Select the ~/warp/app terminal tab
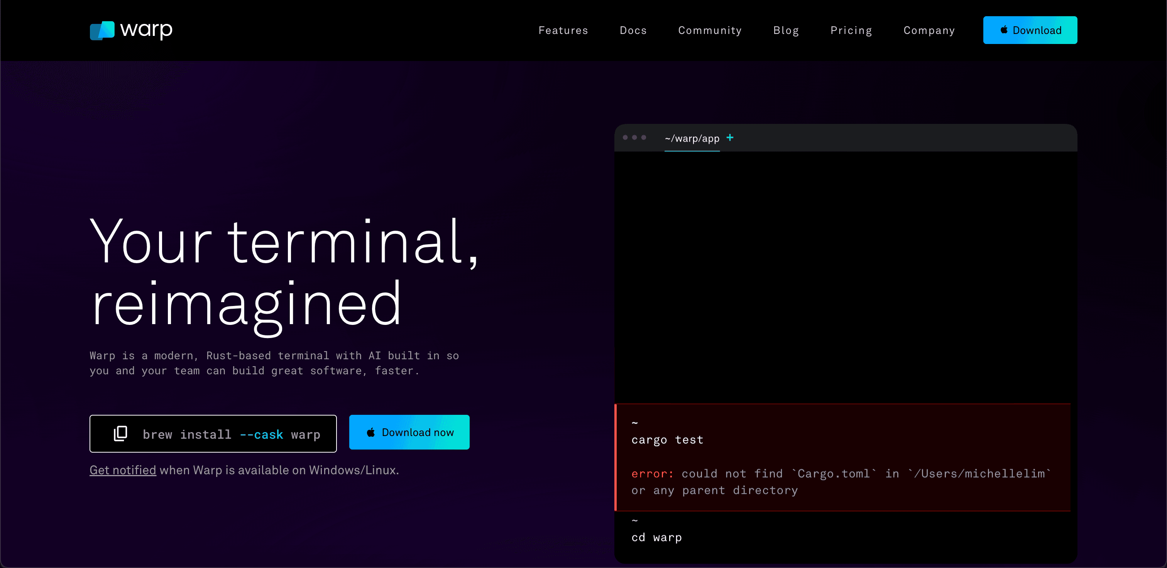This screenshot has height=568, width=1167. 692,139
